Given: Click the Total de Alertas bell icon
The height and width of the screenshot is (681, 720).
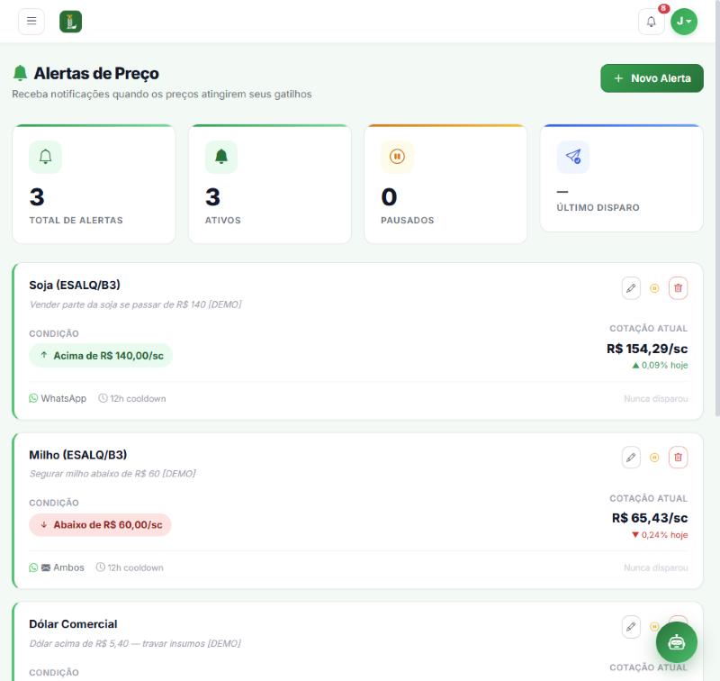Looking at the screenshot, I should coord(45,157).
